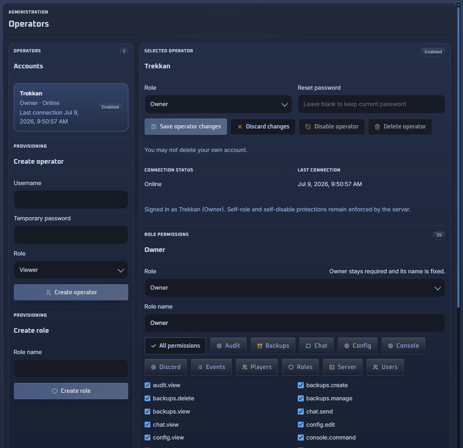Click the list icon on the Events filter

(200, 367)
